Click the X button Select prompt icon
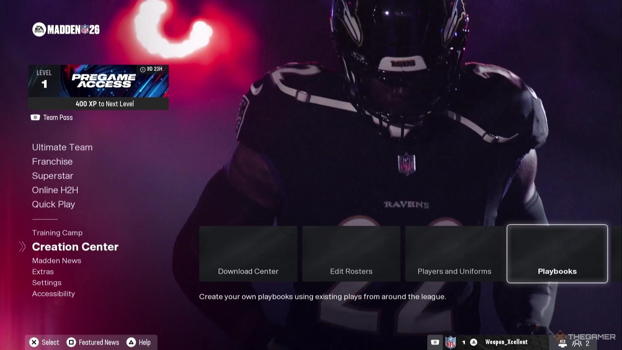The image size is (622, 350). (34, 342)
